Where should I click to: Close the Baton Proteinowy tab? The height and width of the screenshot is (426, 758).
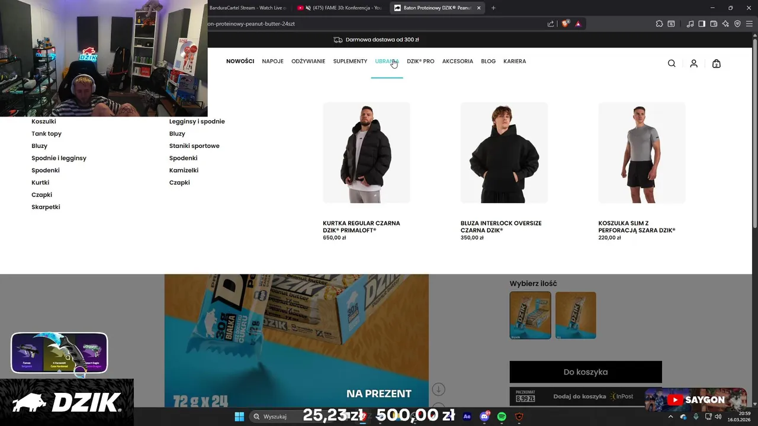478,8
